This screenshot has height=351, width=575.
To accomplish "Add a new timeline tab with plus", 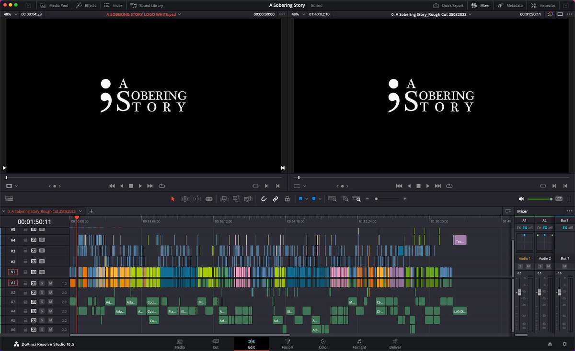I will click(91, 211).
